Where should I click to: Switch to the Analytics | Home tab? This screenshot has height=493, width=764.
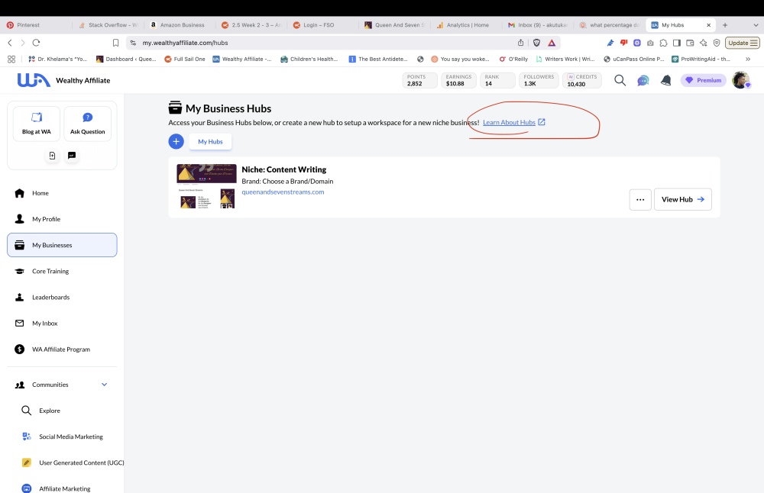tap(467, 25)
